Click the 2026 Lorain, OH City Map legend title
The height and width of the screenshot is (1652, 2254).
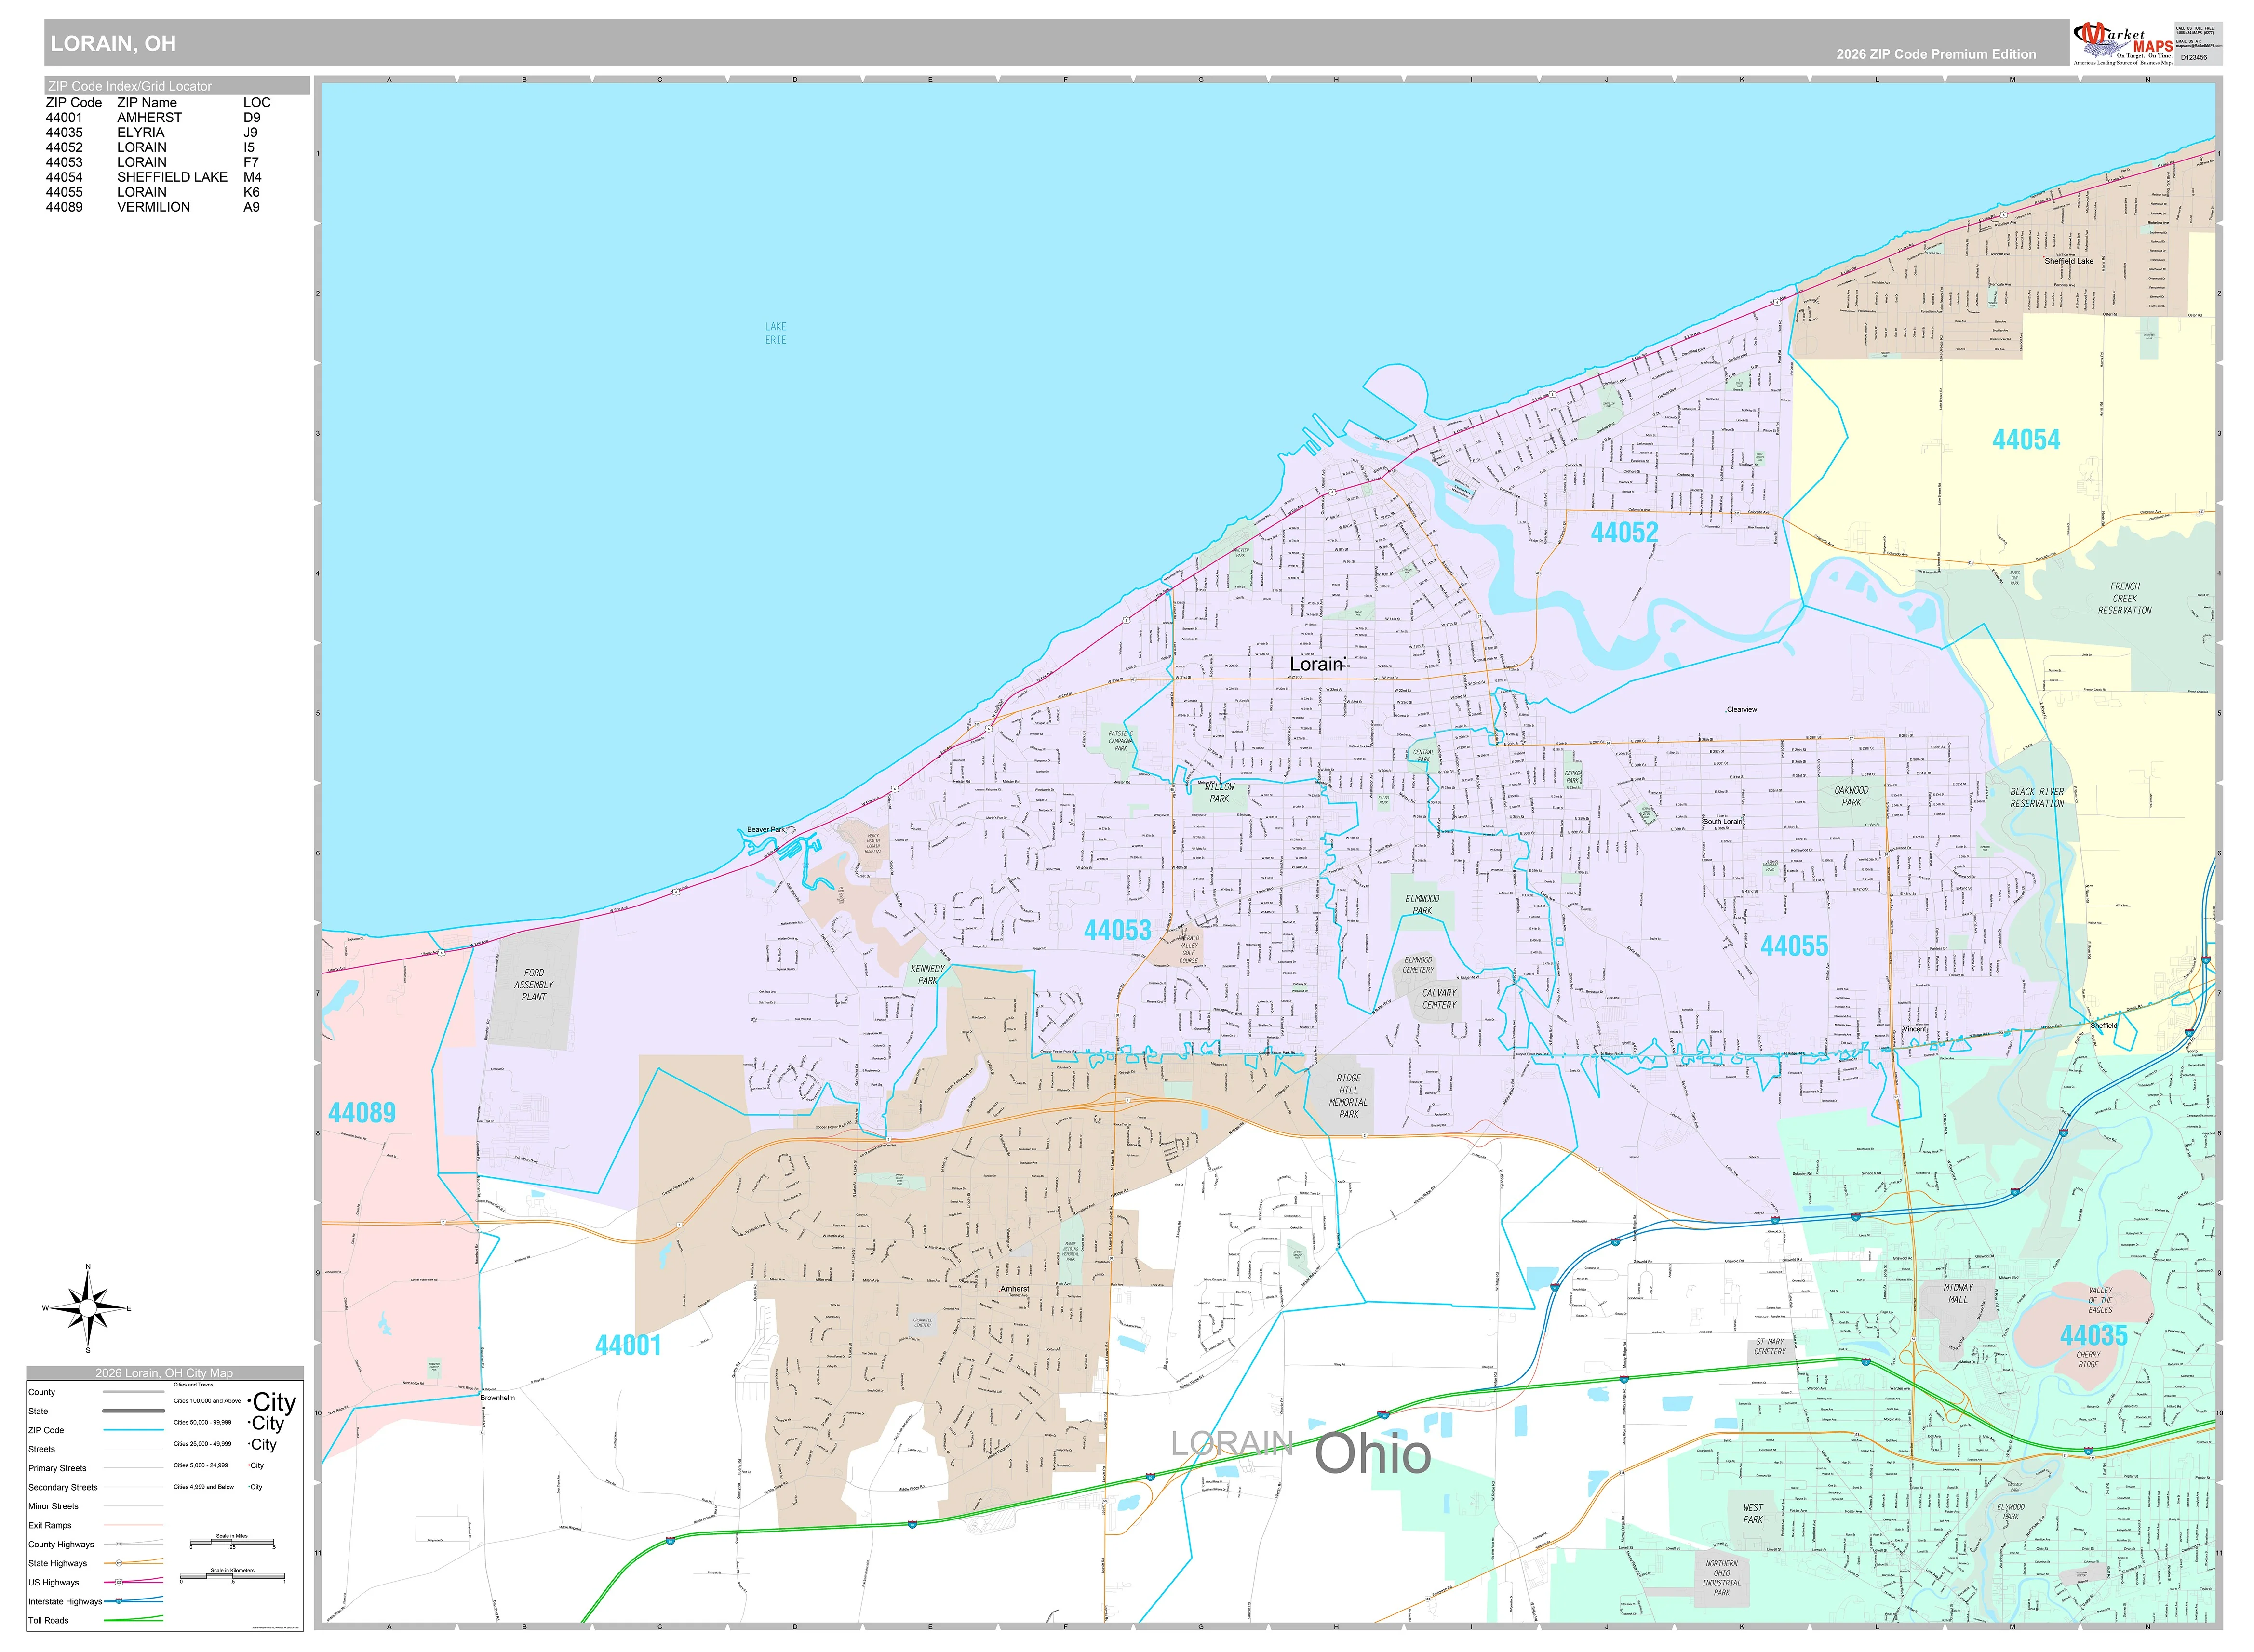click(164, 1373)
